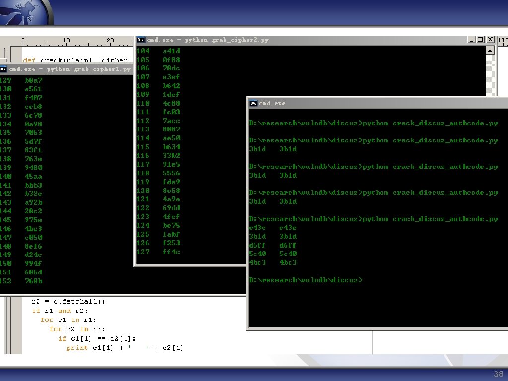
Task: Click the cmd.exe window system icon
Action: point(253,103)
